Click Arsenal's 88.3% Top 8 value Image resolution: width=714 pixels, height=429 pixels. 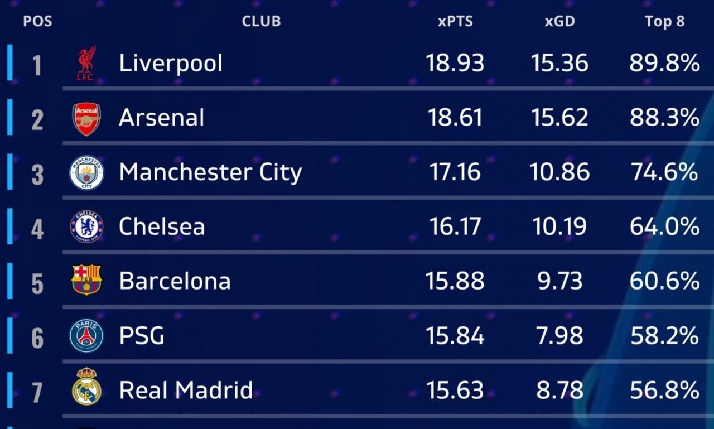coord(664,118)
